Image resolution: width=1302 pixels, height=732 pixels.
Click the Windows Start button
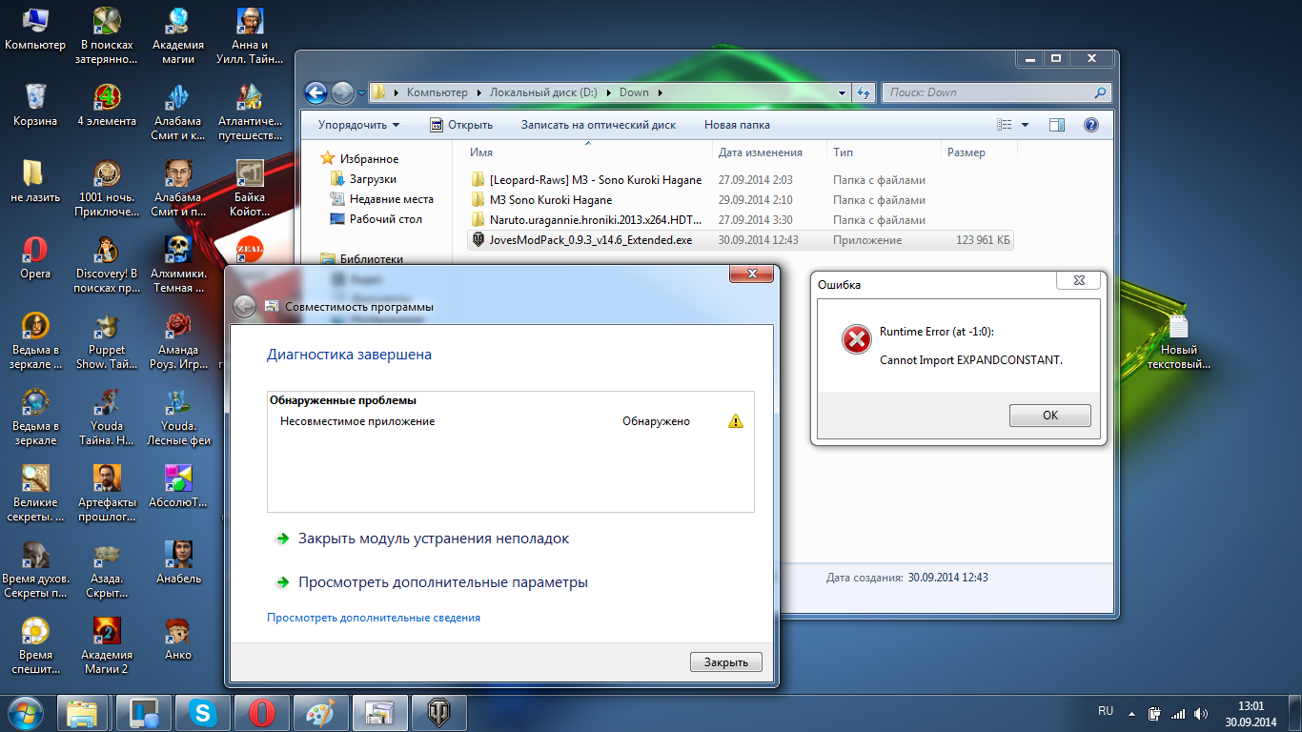click(26, 712)
